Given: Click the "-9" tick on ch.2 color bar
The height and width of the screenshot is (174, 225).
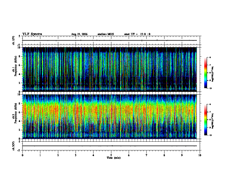Looking at the screenshot, I should pyautogui.click(x=210, y=127).
